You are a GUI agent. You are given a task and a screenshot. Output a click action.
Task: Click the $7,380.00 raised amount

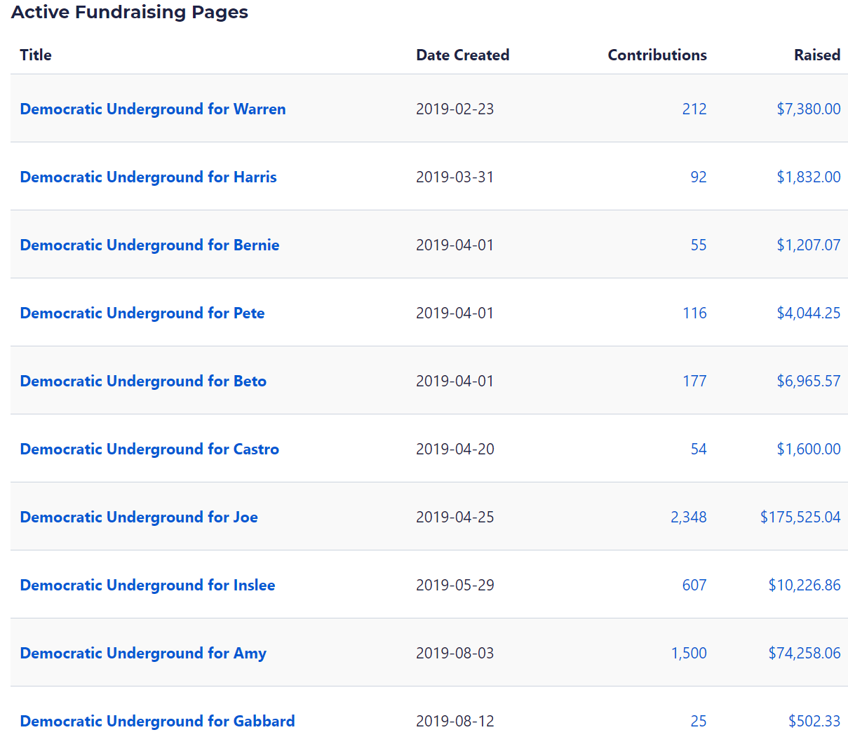[x=808, y=109]
